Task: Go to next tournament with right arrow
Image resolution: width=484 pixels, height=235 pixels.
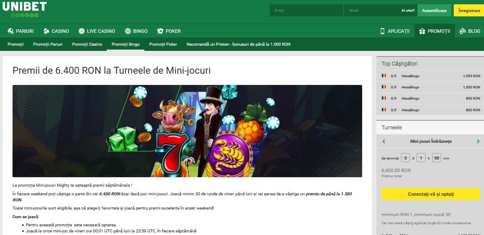Action: coord(478,141)
